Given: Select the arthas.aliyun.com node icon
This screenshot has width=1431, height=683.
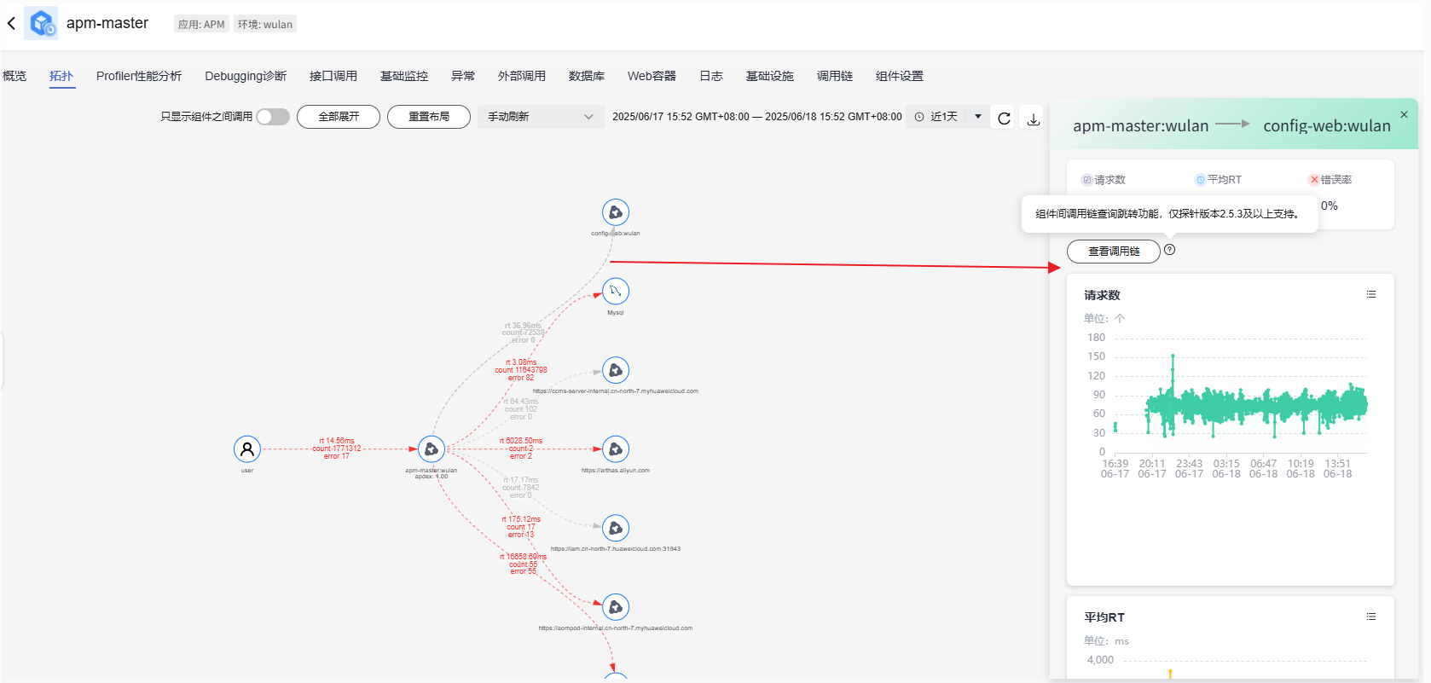Looking at the screenshot, I should pyautogui.click(x=616, y=449).
